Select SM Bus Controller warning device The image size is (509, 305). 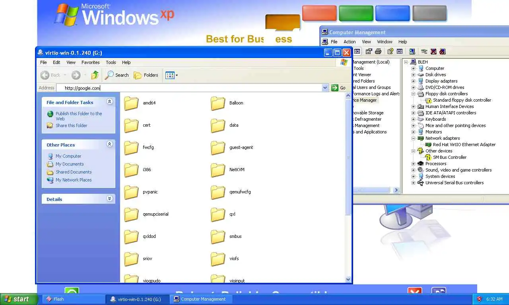pos(449,157)
